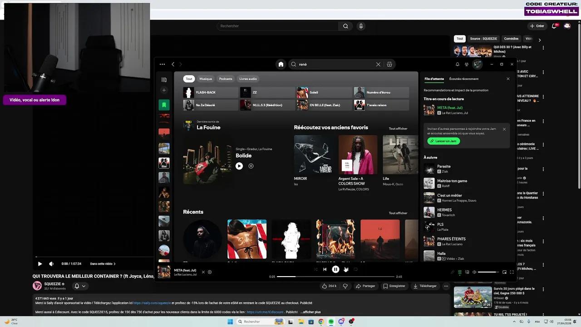Like the YouTube video with 264 k
This screenshot has height=327, width=581.
329,286
